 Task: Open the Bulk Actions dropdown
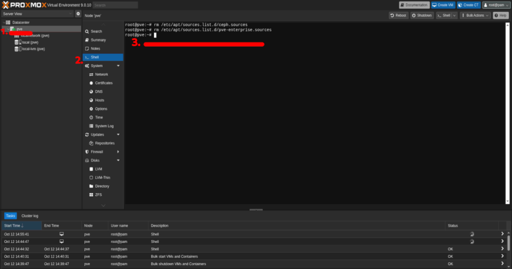475,15
